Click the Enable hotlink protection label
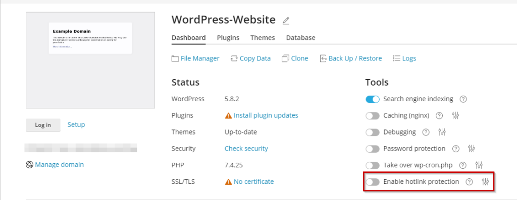The height and width of the screenshot is (200, 517). tap(421, 181)
